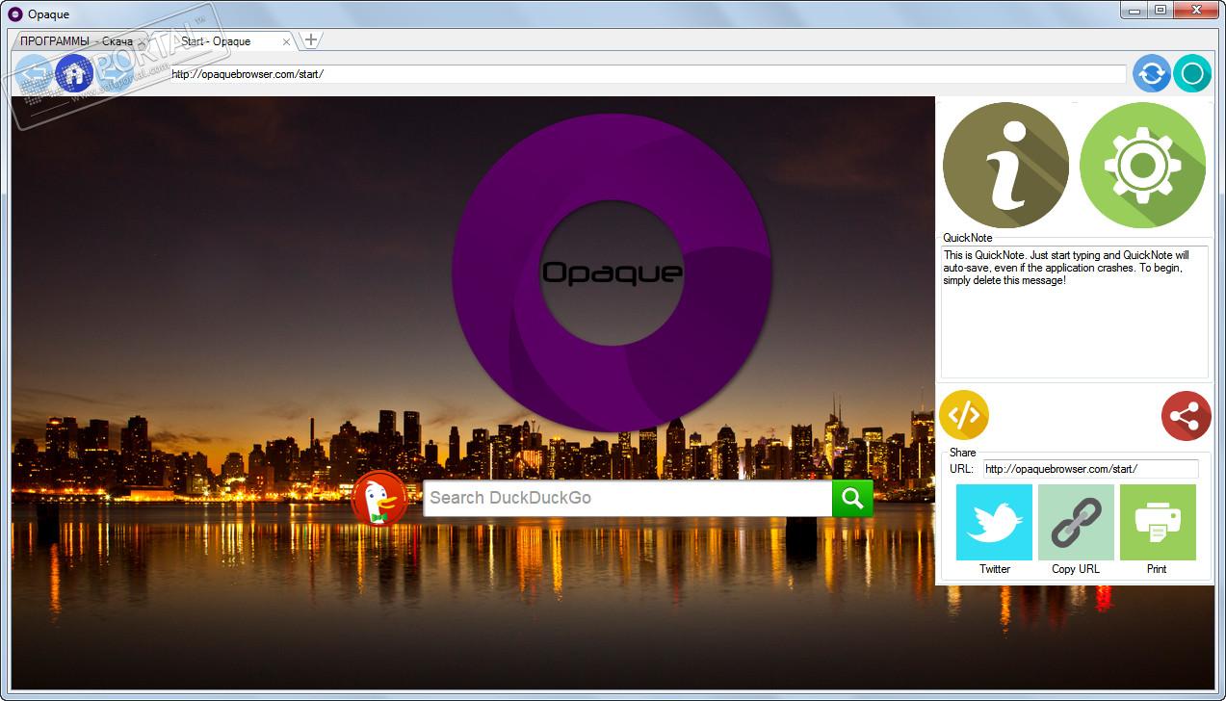This screenshot has height=701, width=1226.
Task: Open the green Settings gear icon
Action: pyautogui.click(x=1142, y=165)
